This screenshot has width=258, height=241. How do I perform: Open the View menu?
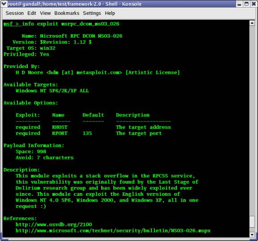tap(45, 13)
